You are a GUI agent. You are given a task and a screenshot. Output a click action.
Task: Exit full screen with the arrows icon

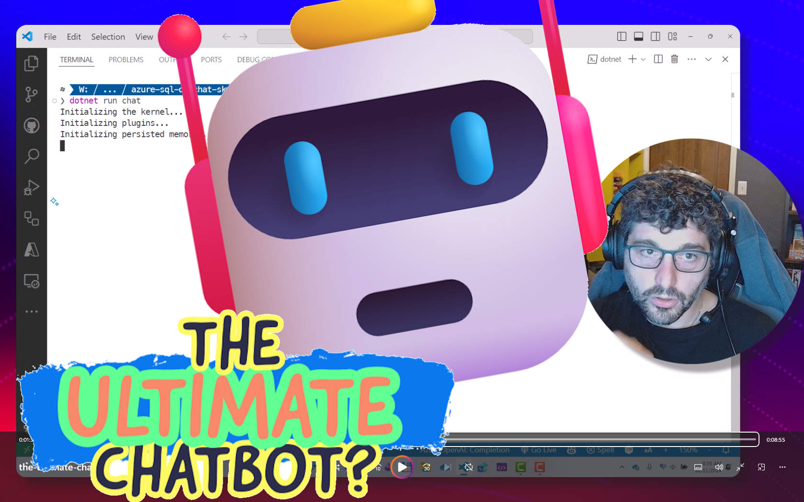(740, 467)
